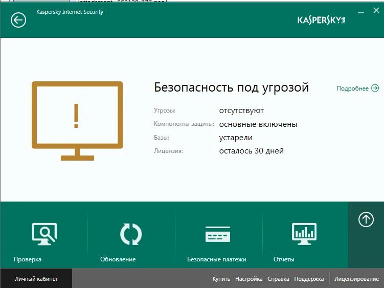This screenshot has width=384, height=288.
Task: Click the Проверка label
Action: (28, 259)
